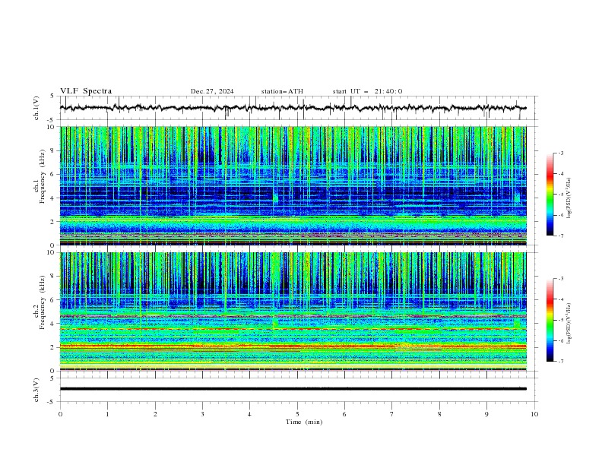Click the ch.1 spectrogram color scale bar
The image size is (602, 465).
pos(550,194)
